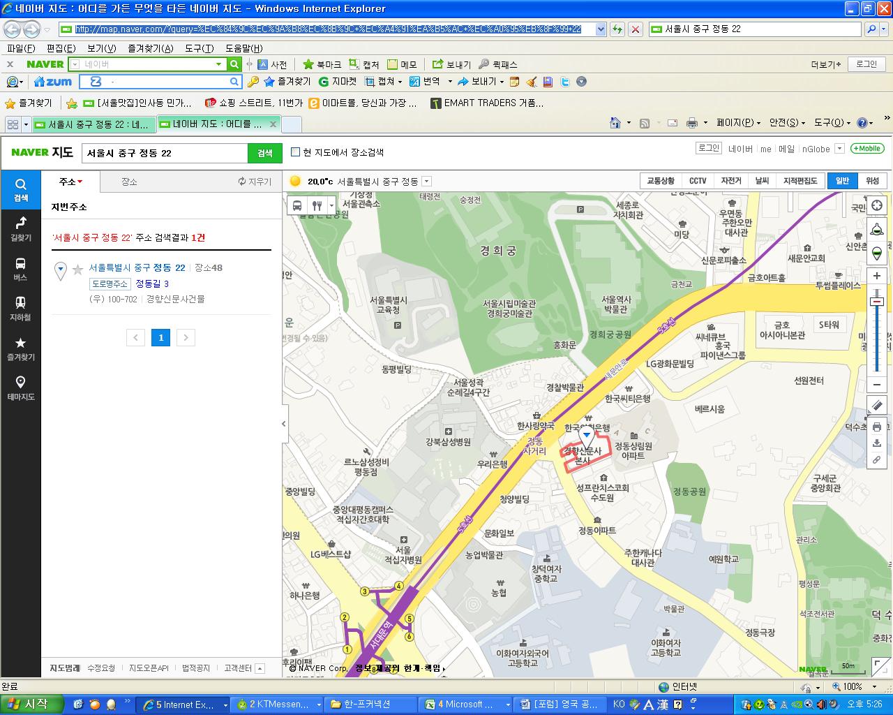Open the 즐겨찾기 star in Naver Map sidebar

point(20,348)
